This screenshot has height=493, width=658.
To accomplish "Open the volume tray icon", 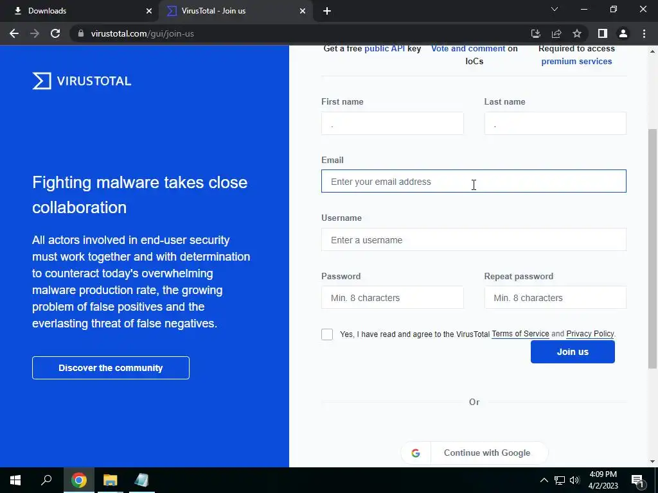I will tap(574, 480).
